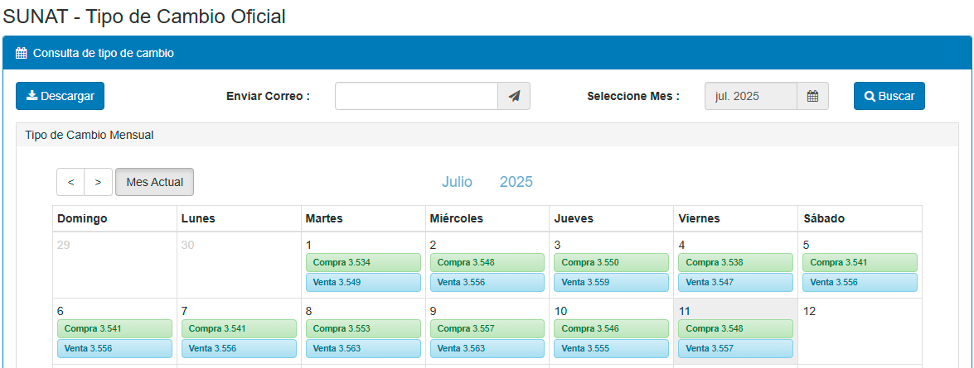Click the 2025 year title

516,182
